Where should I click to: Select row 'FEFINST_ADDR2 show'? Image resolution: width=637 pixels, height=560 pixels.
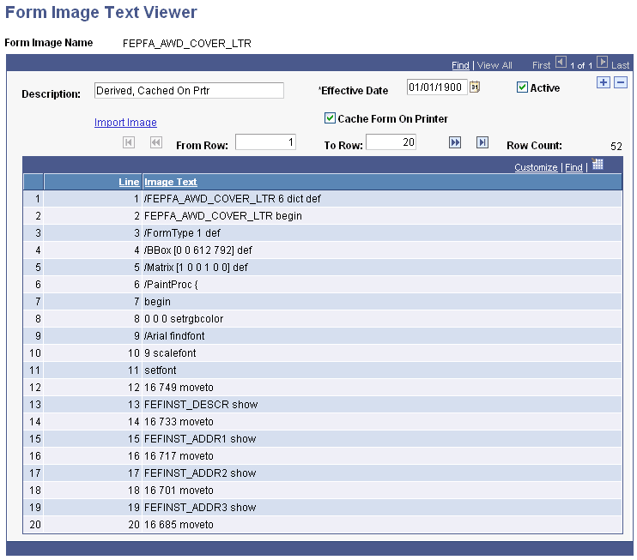(x=323, y=473)
